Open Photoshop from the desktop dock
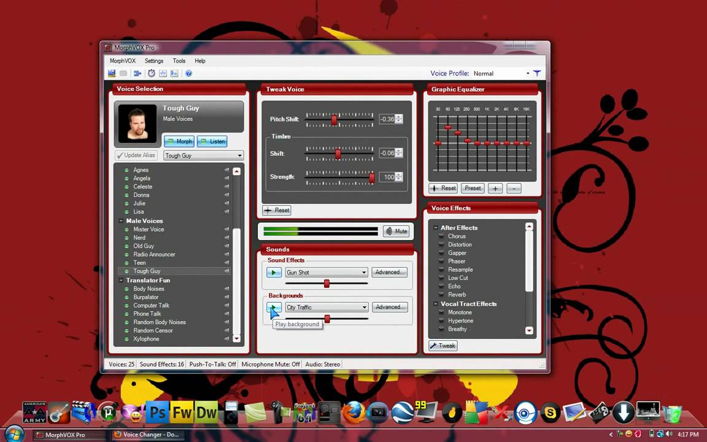The height and width of the screenshot is (442, 707). point(157,413)
